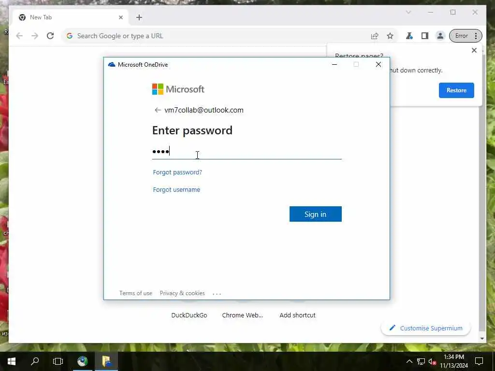
Task: Click the Sign in button
Action: point(315,214)
